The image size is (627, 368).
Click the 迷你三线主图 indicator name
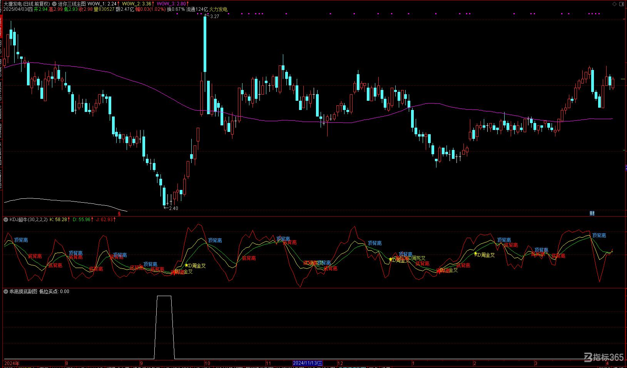pyautogui.click(x=72, y=4)
